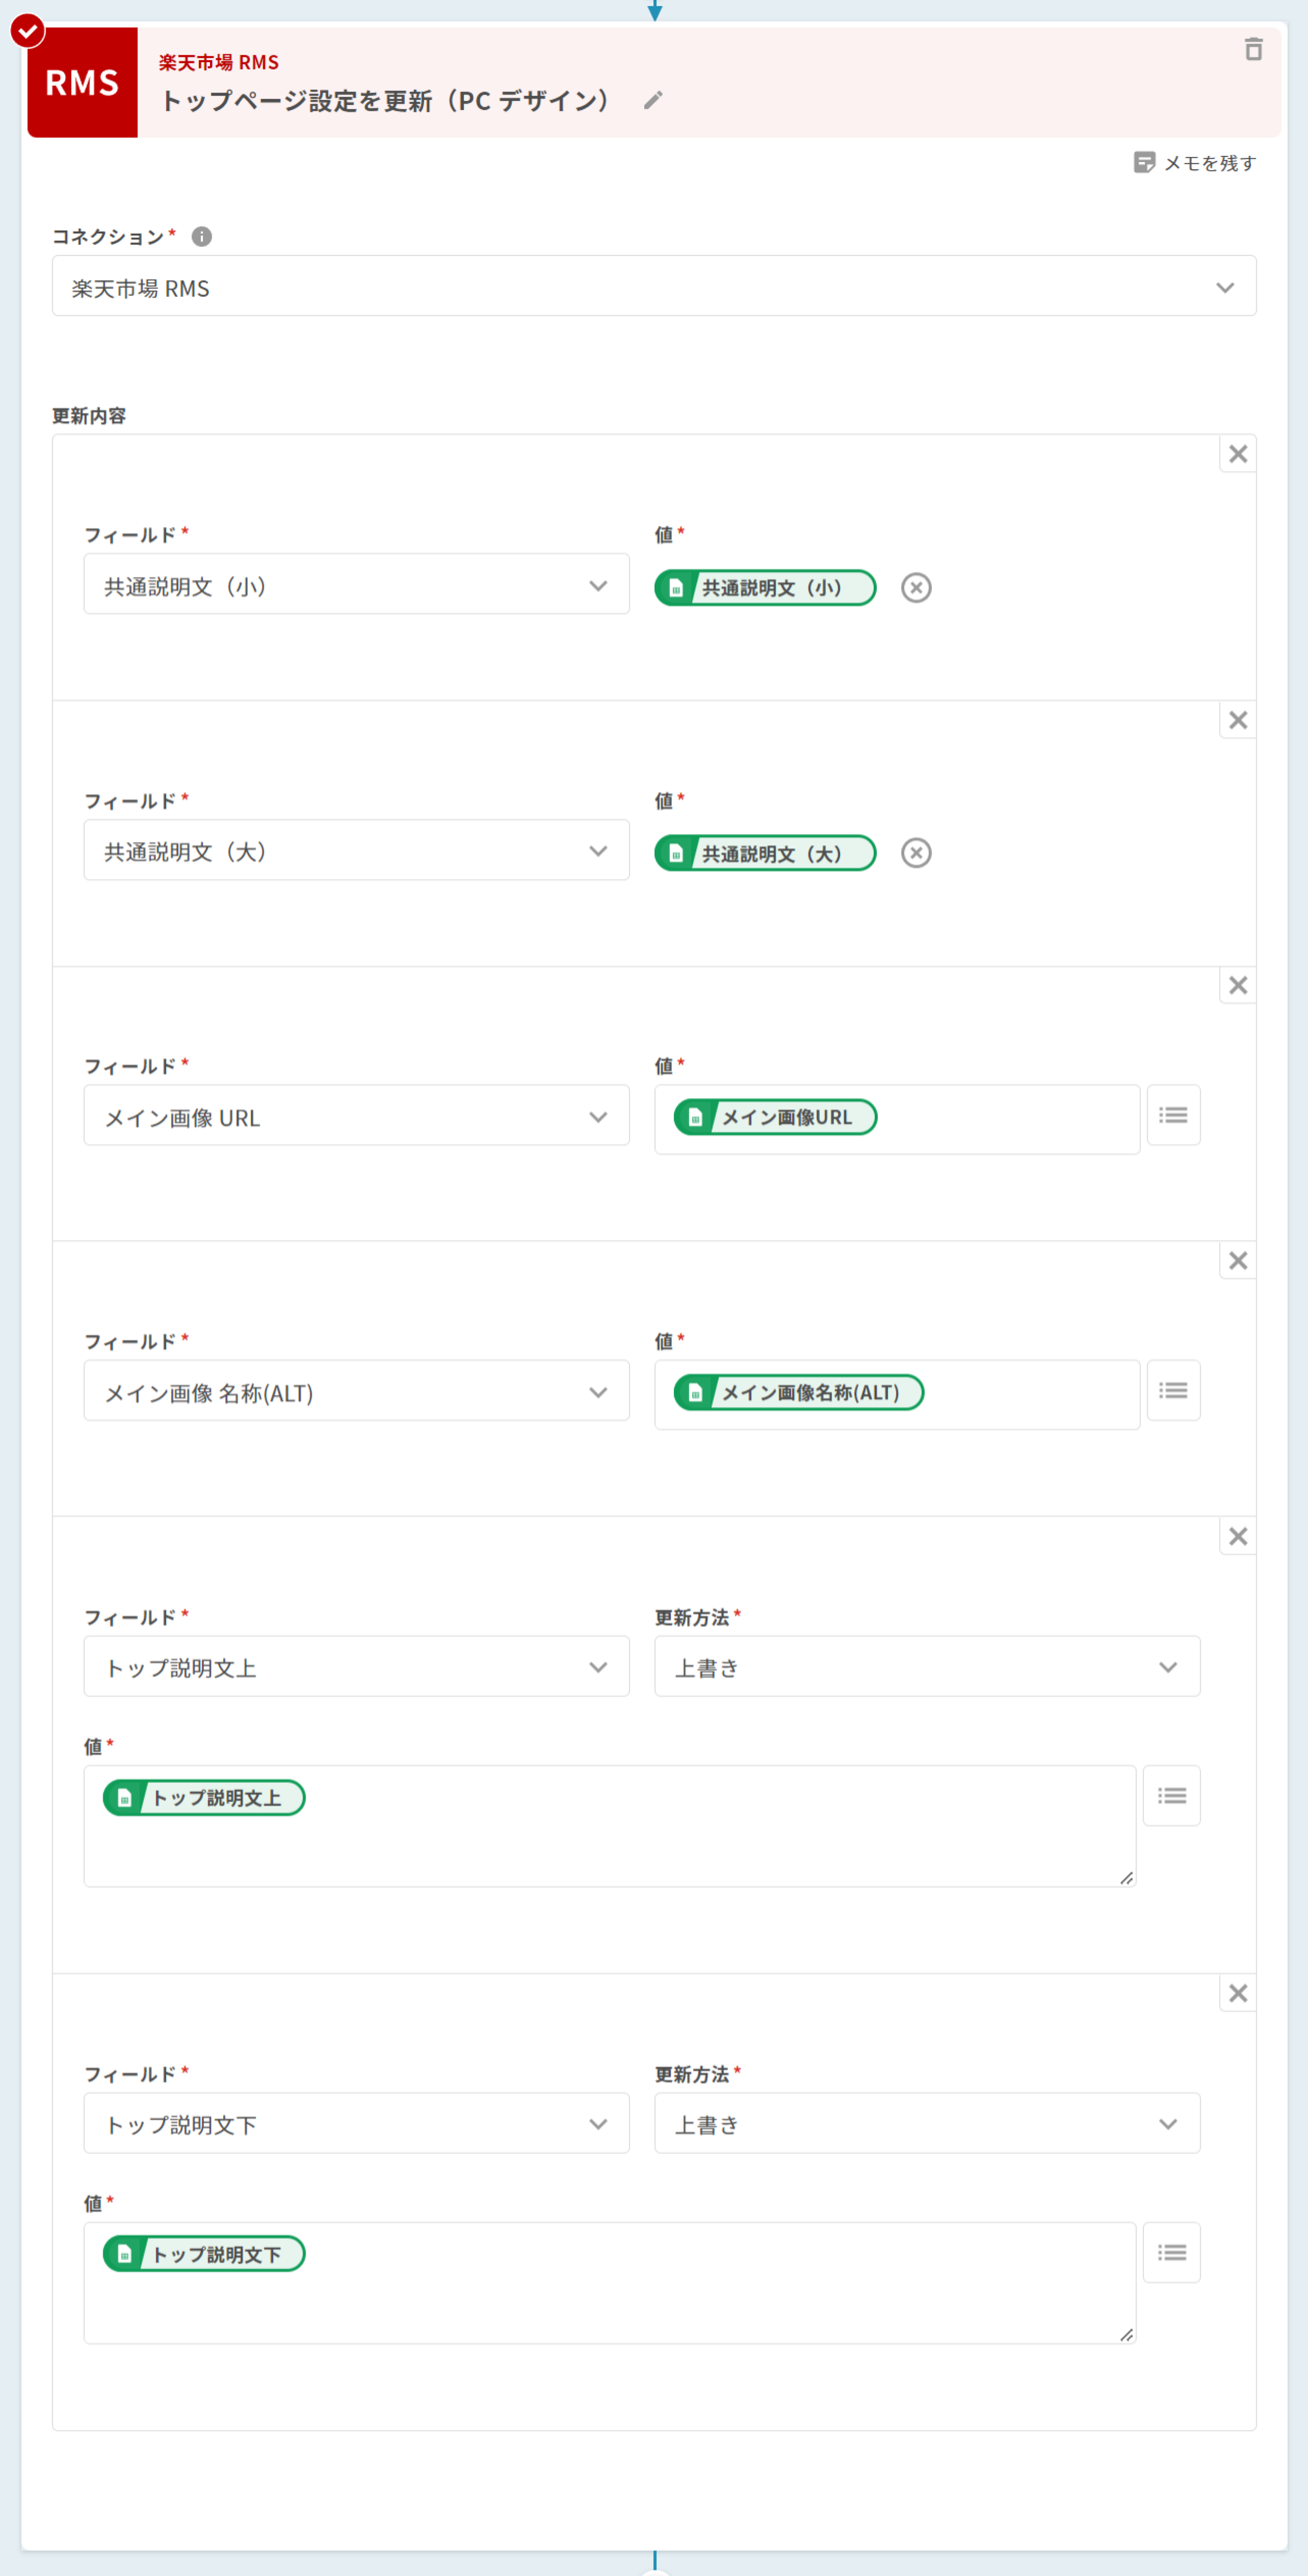Open field dropdown showing 共通説明文（小）
Image resolution: width=1308 pixels, height=2576 pixels.
click(356, 585)
